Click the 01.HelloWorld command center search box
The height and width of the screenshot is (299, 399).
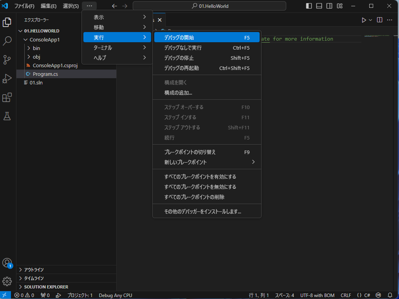click(x=209, y=6)
